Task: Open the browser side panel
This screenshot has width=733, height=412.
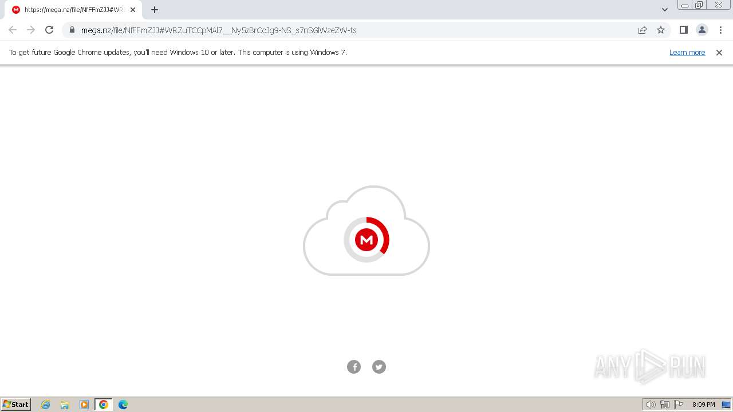Action: tap(683, 30)
